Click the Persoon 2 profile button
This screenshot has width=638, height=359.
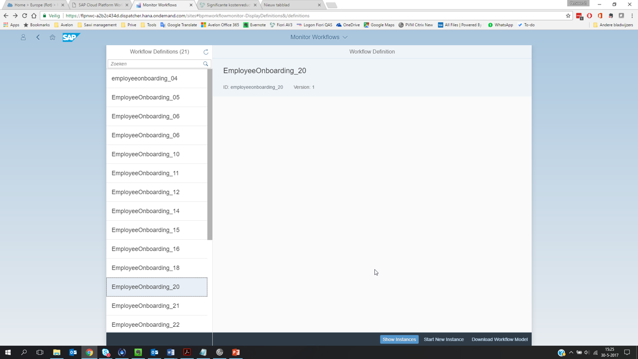[x=579, y=3]
